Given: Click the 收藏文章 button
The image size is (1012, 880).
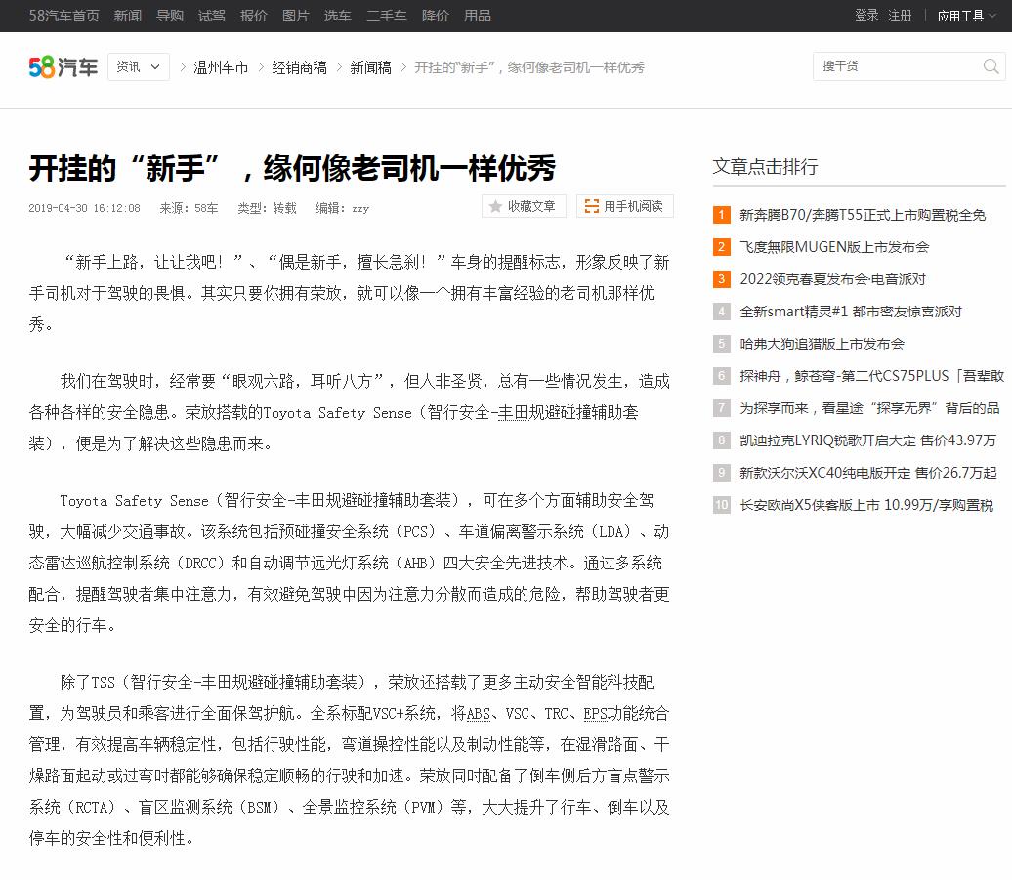Looking at the screenshot, I should pos(524,206).
